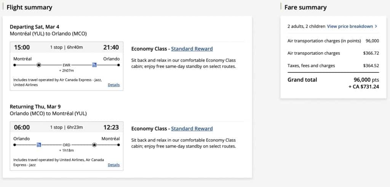Click the Air Canada logo on departing flight

(x=39, y=65)
